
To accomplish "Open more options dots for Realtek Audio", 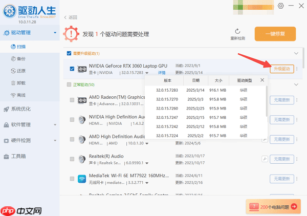I will coord(297,159).
